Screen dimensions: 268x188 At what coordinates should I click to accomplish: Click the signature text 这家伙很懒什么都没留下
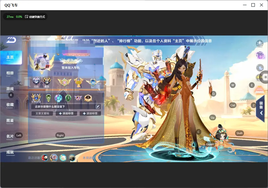point(50,107)
